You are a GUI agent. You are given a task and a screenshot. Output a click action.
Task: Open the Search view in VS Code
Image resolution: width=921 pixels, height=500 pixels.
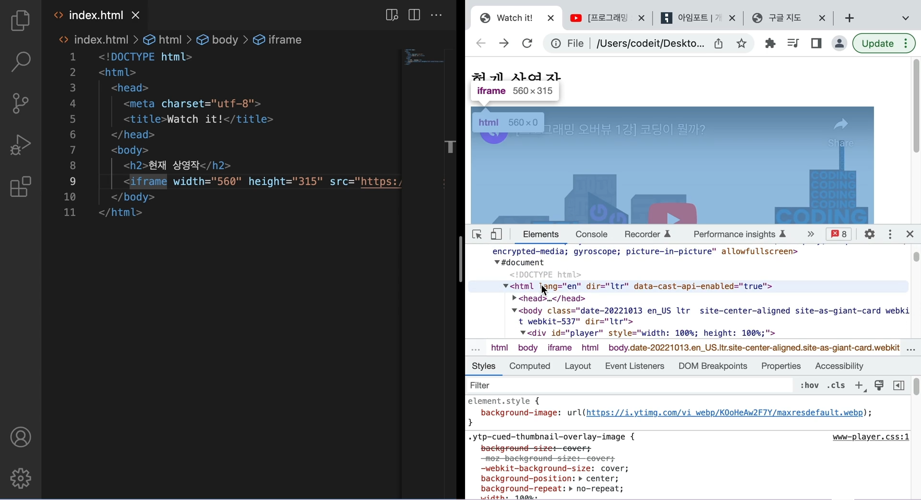(21, 62)
